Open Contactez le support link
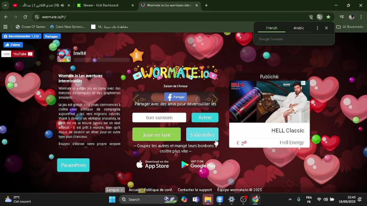Screen dimensions: 367x206 [195, 190]
